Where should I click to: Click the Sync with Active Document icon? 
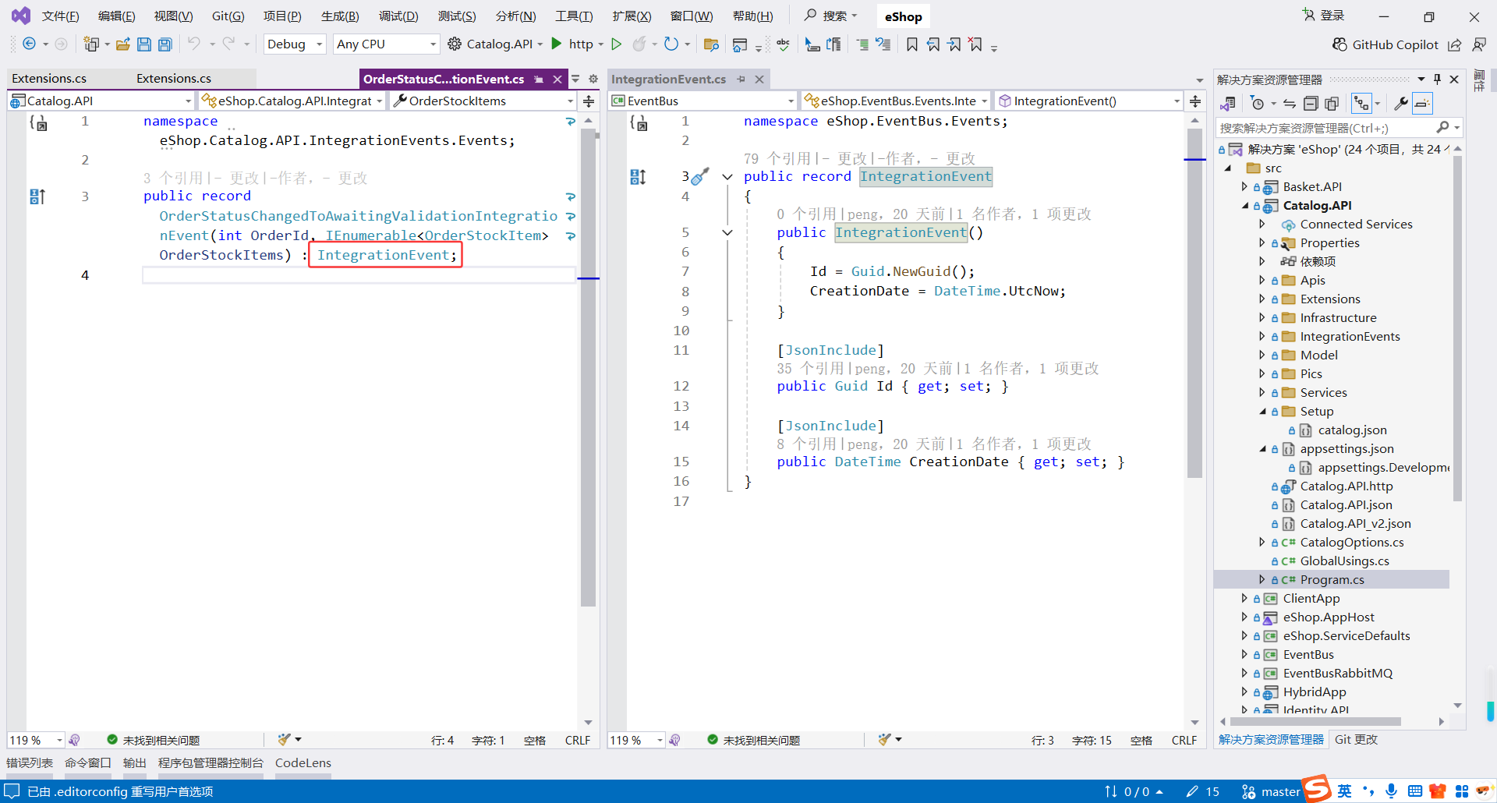(1290, 104)
